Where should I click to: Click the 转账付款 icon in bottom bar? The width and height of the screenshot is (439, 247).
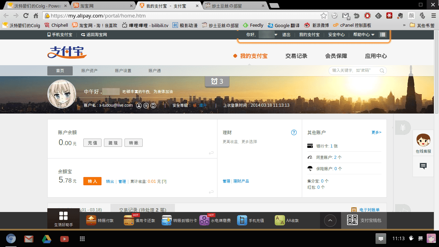click(91, 220)
